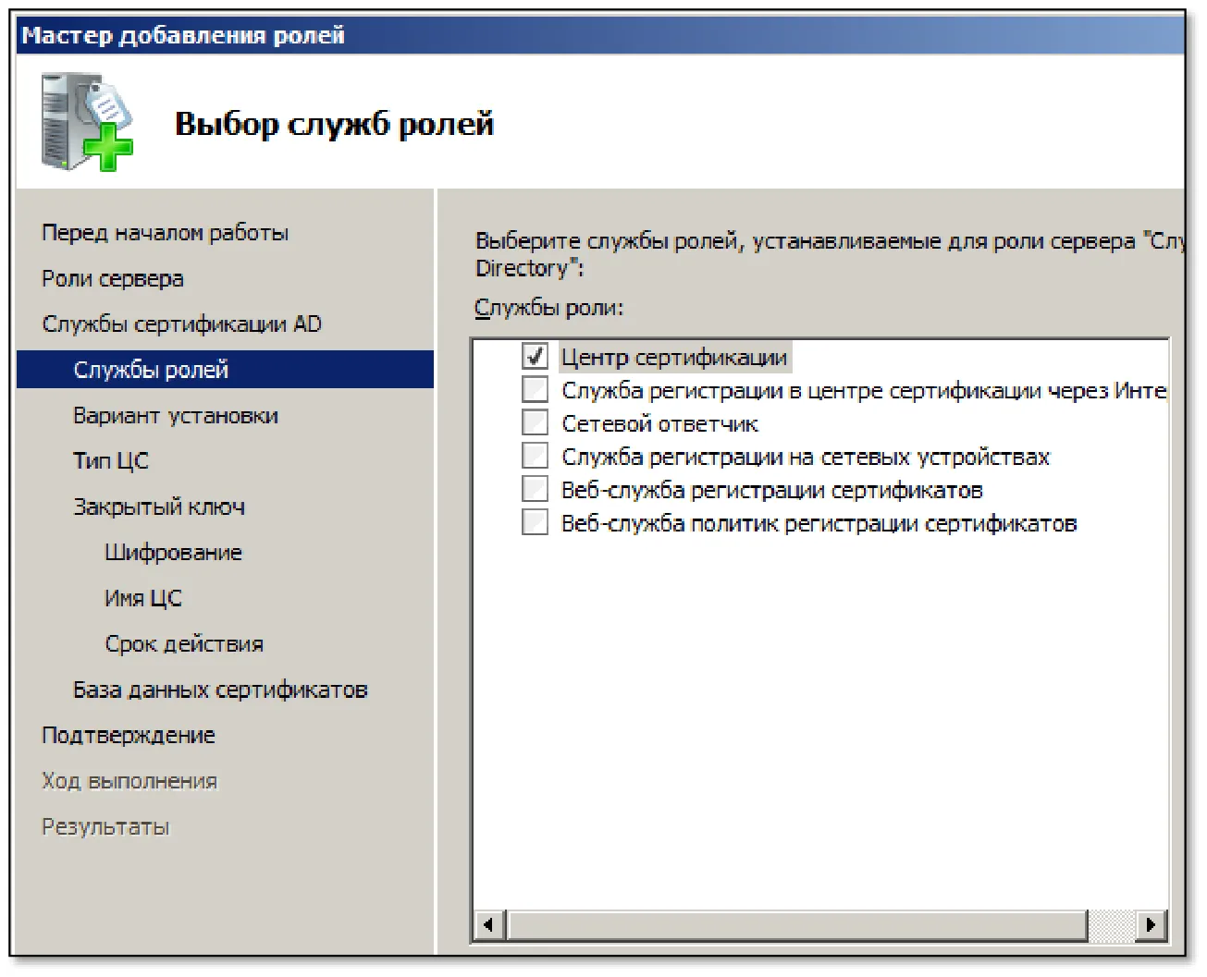Click the Результаты step
The height and width of the screenshot is (977, 1207).
coord(105,826)
